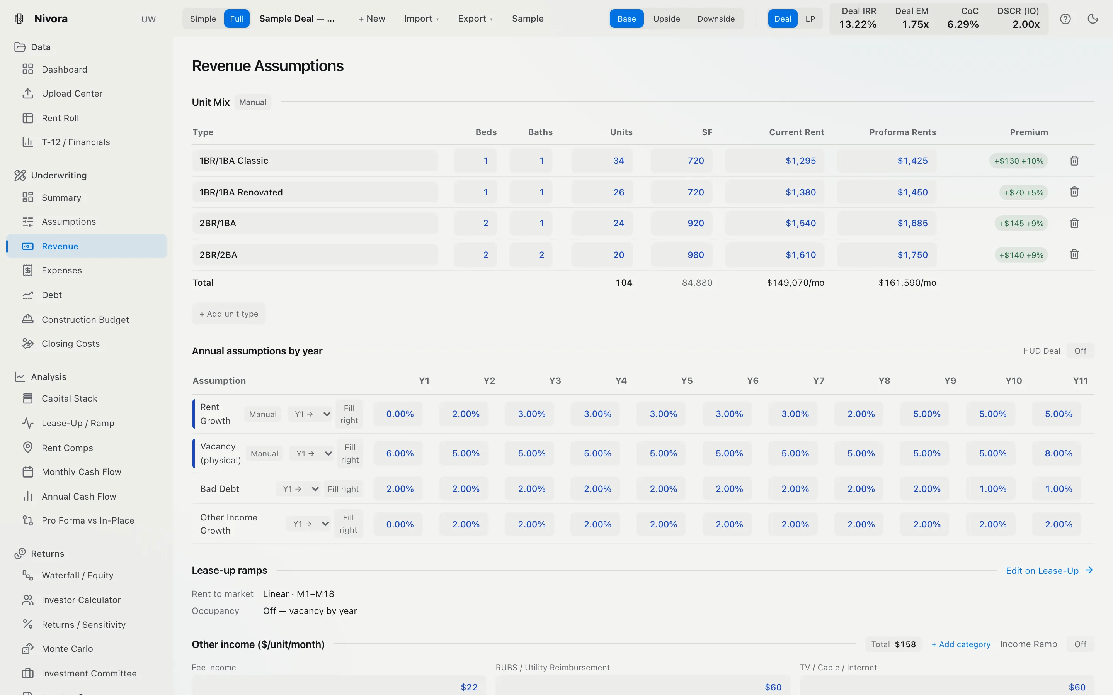The height and width of the screenshot is (695, 1113).
Task: Open the Construction Budget hard-hat icon
Action: click(x=27, y=319)
